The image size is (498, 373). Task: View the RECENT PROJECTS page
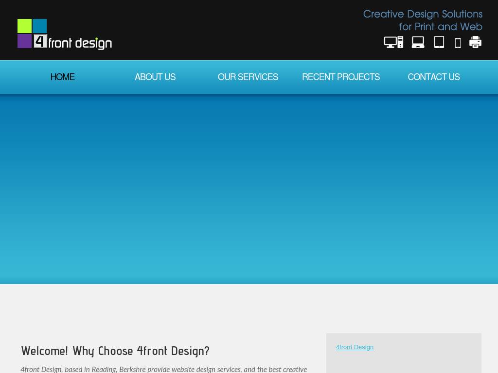pyautogui.click(x=341, y=77)
